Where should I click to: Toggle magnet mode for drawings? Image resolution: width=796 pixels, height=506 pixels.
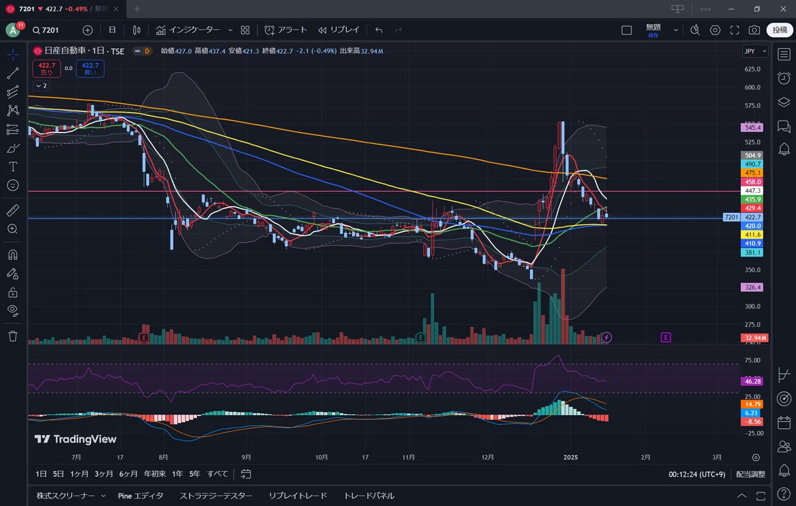click(13, 254)
